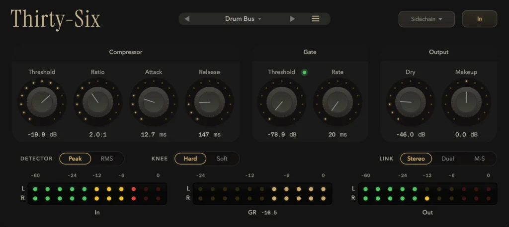Open the Drum Bus preset dropdown
This screenshot has width=509, height=227.
[x=243, y=19]
